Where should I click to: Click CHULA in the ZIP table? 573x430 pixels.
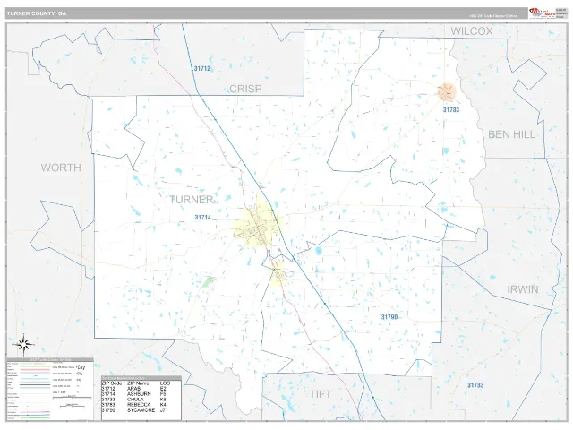pos(135,400)
